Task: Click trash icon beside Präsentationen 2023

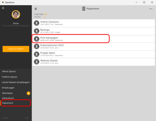Action: pyautogui.click(x=37, y=46)
